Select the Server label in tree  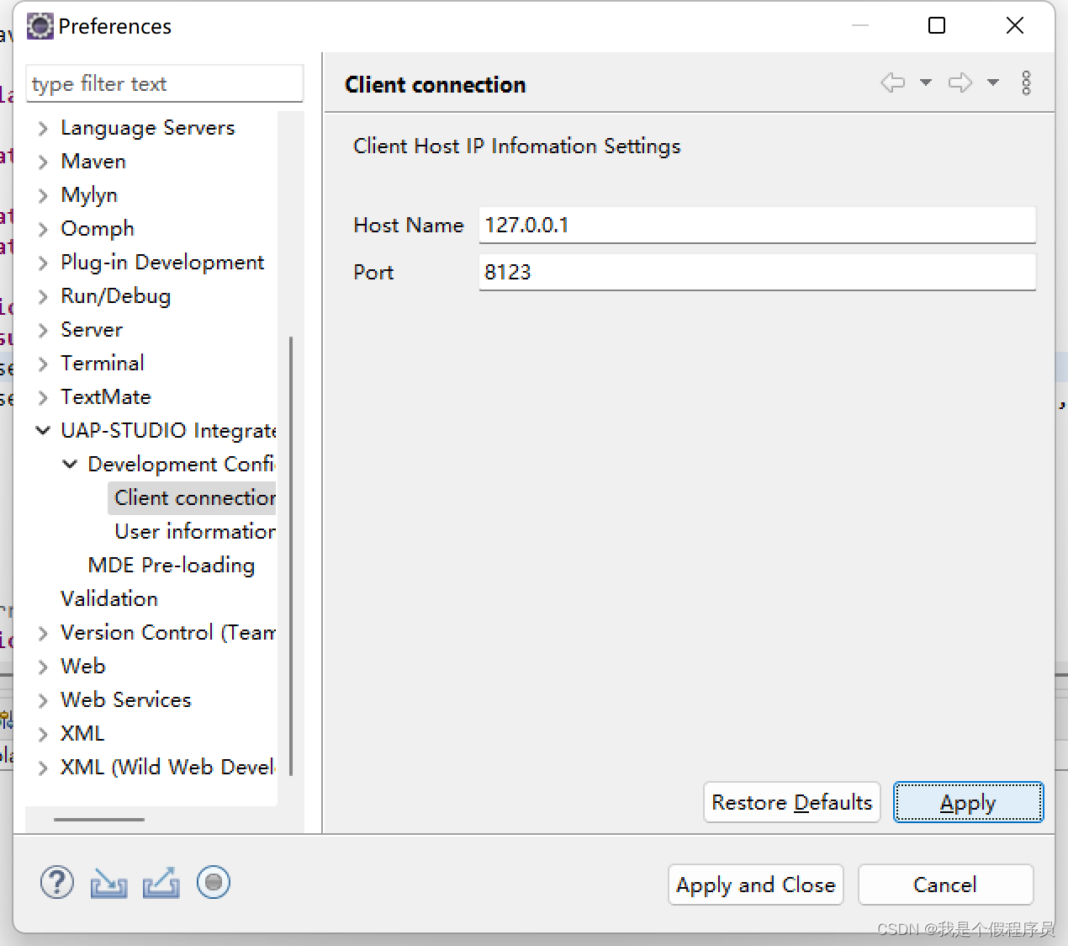click(92, 329)
